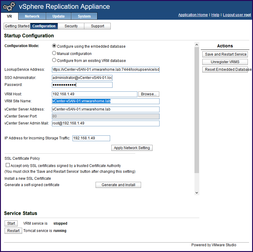This screenshot has height=252, width=253.
Task: Focus the Password input field
Action: tap(82, 85)
